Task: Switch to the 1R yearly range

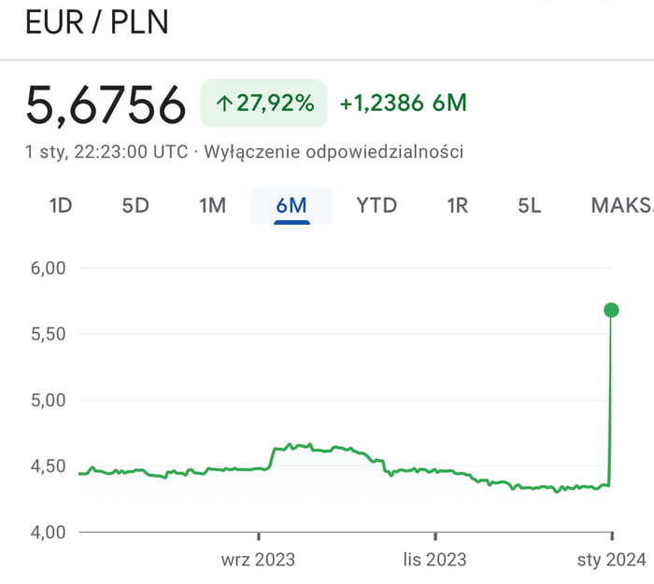Action: [457, 205]
